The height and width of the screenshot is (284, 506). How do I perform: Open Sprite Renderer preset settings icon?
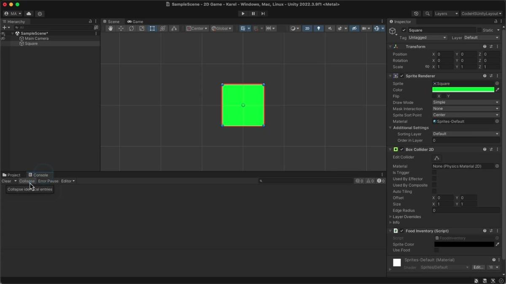coord(491,76)
